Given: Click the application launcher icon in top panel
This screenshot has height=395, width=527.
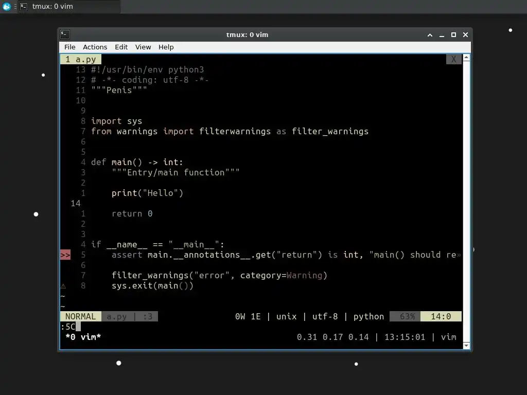Looking at the screenshot, I should point(6,6).
